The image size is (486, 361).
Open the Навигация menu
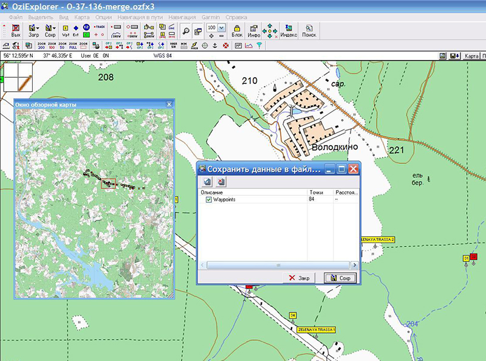(182, 17)
